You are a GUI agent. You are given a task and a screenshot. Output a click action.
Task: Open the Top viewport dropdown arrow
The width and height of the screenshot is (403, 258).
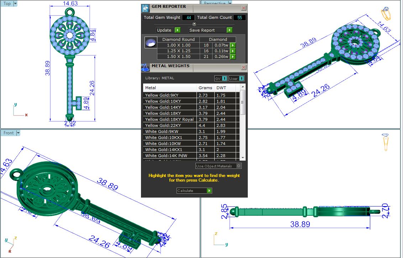pos(15,4)
